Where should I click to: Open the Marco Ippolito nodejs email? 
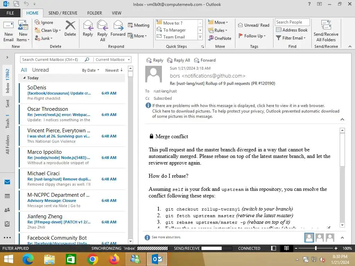(x=72, y=158)
